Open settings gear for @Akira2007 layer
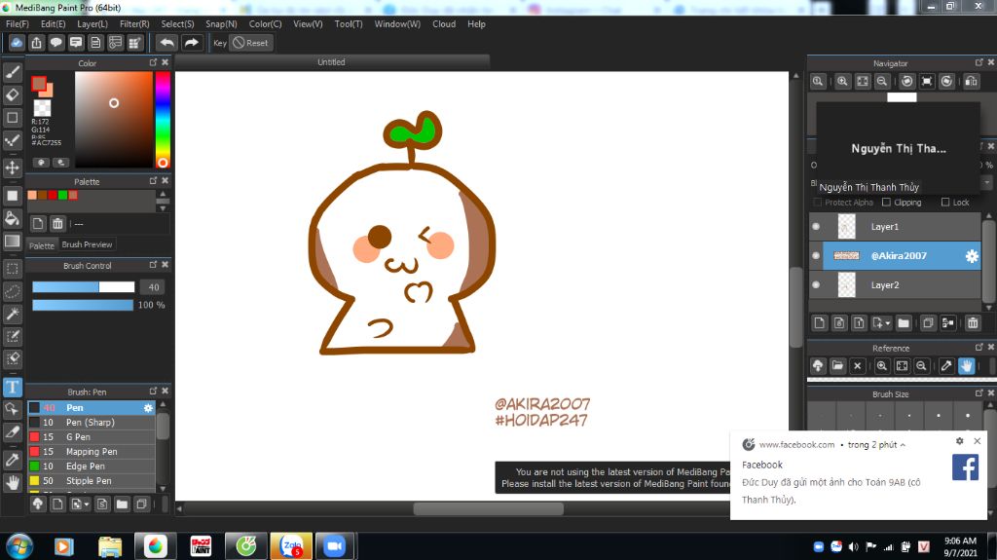 click(x=971, y=256)
